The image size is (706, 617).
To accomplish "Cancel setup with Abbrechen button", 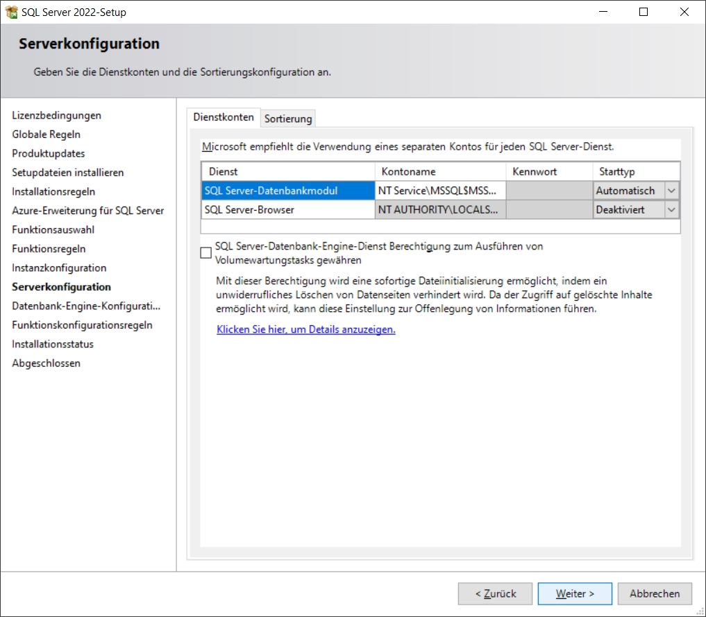I will [x=655, y=593].
